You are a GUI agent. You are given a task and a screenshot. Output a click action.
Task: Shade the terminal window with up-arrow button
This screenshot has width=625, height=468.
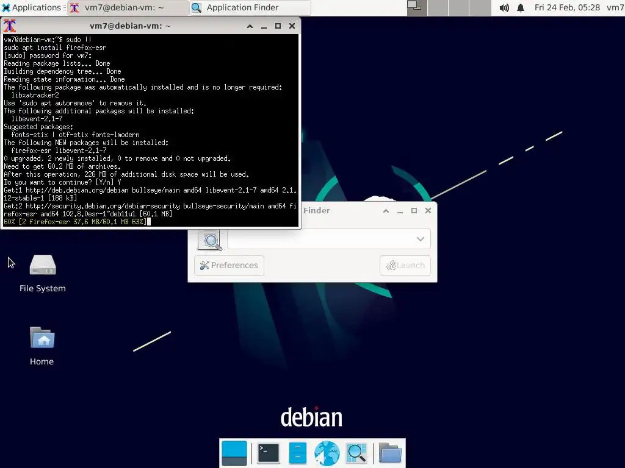tap(250, 26)
